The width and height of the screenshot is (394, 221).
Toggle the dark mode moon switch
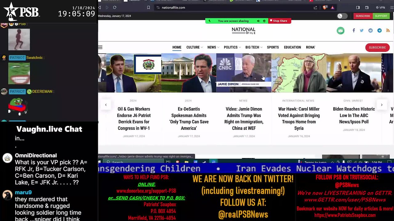coord(342,16)
